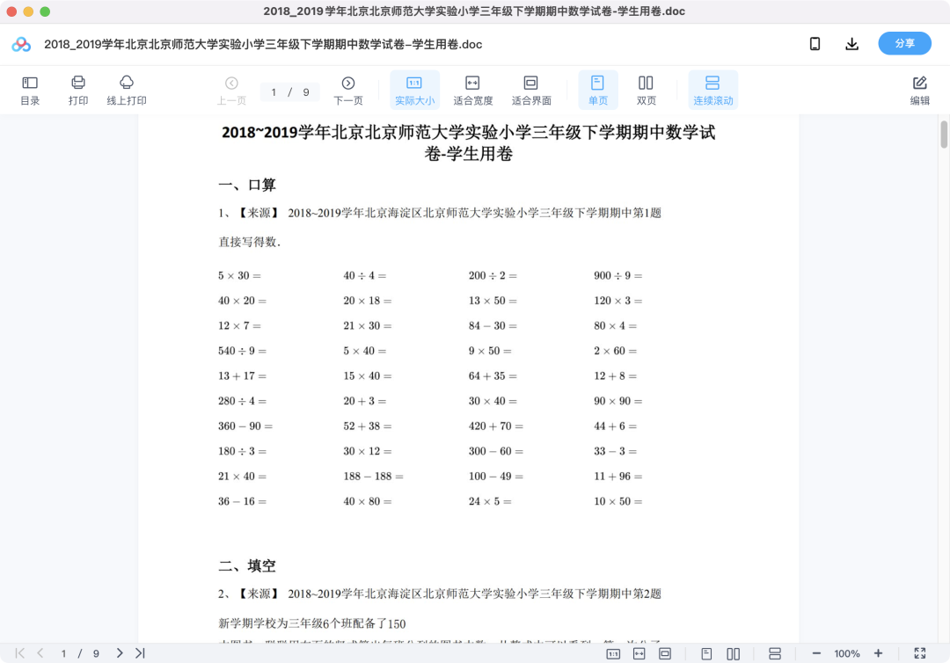Go to next page with 下一页
This screenshot has height=663, width=950.
click(347, 91)
